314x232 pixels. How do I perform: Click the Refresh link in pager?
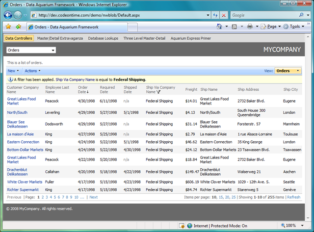coord(293,197)
